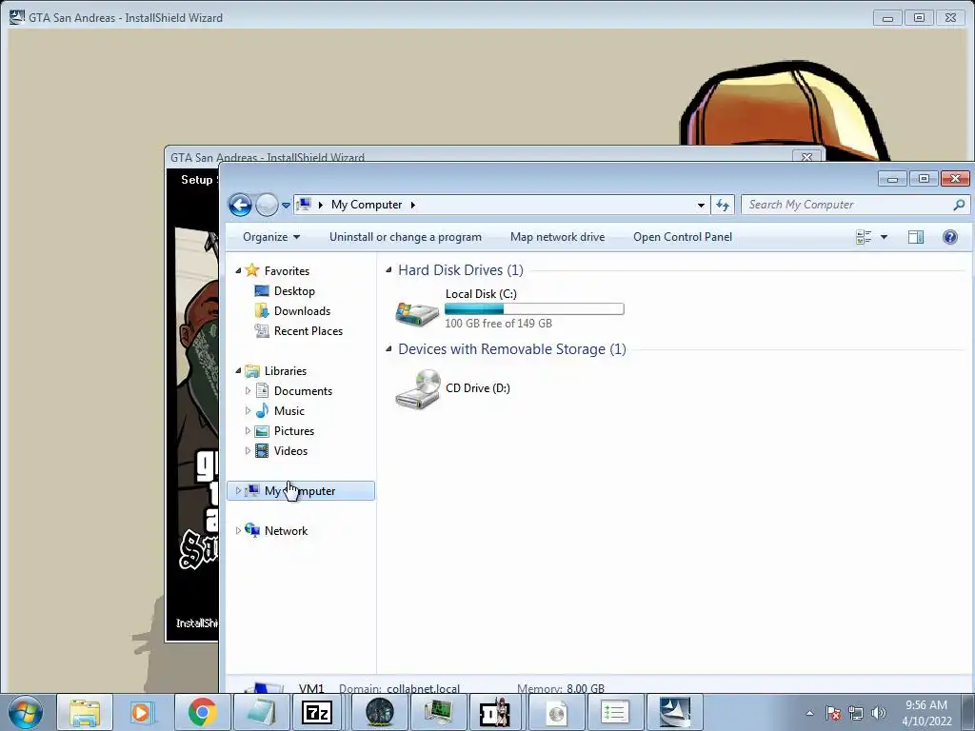
Task: Collapse the Hard Disk Drives group
Action: 388,269
